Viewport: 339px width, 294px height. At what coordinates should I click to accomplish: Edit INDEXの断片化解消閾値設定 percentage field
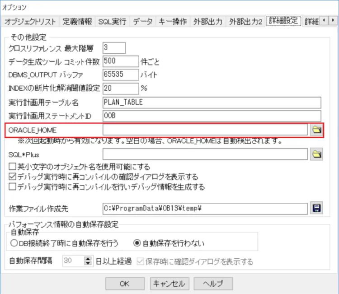pos(121,89)
